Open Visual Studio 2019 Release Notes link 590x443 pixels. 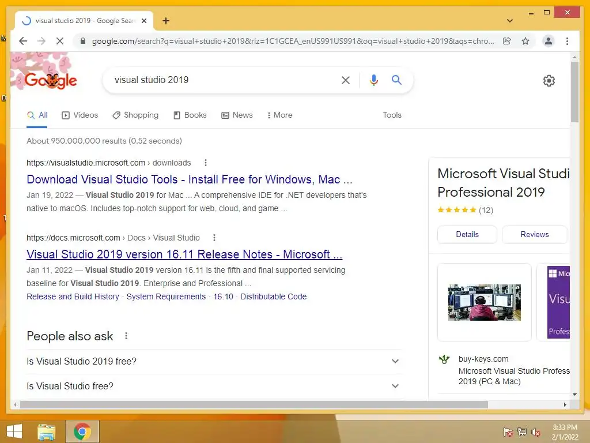[184, 254]
